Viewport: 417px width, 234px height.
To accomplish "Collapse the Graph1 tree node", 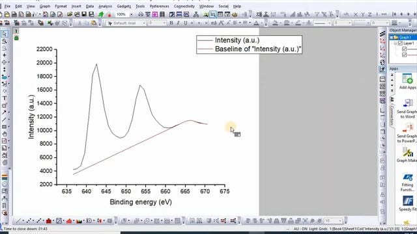I will click(x=392, y=38).
